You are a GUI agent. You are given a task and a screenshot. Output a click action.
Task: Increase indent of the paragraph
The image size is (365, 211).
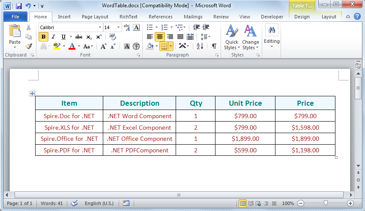[x=206, y=27]
